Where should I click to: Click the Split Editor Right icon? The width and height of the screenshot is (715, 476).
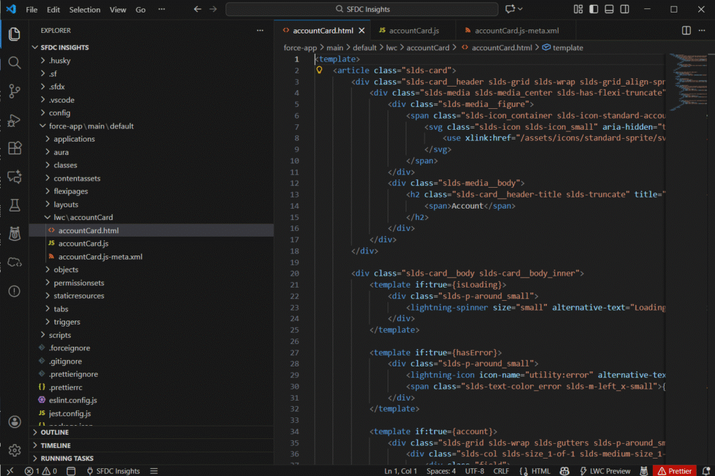coord(686,31)
